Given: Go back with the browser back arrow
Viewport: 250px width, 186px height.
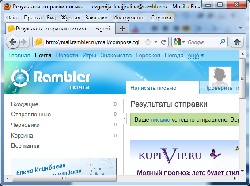Looking at the screenshot, I should [13, 42].
